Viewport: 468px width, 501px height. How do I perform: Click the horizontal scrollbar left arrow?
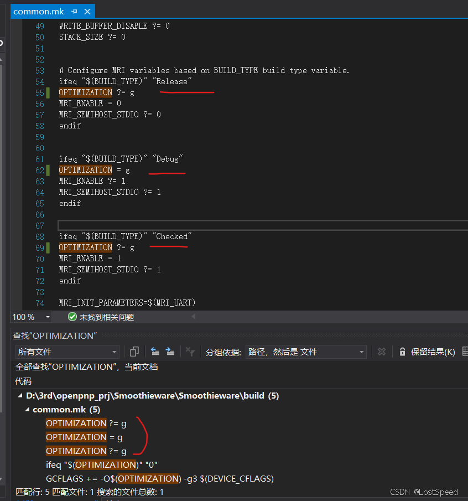point(194,317)
